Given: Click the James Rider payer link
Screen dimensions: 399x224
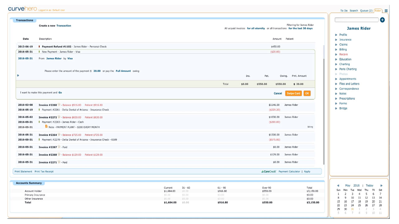Looking at the screenshot, I should pyautogui.click(x=54, y=58).
